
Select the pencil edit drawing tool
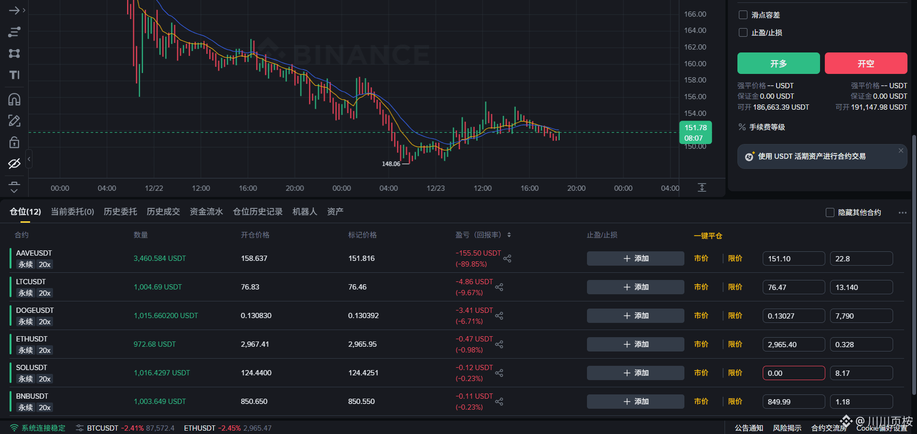coord(14,121)
